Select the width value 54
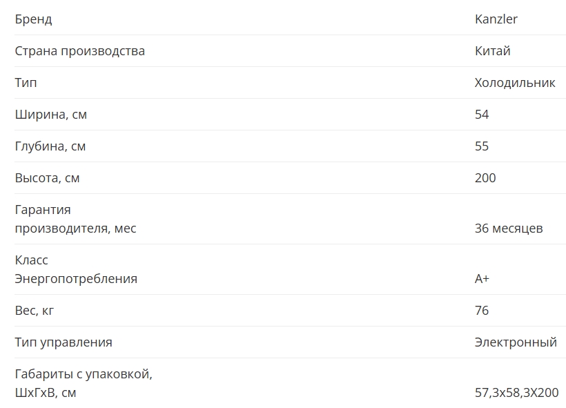 482,115
